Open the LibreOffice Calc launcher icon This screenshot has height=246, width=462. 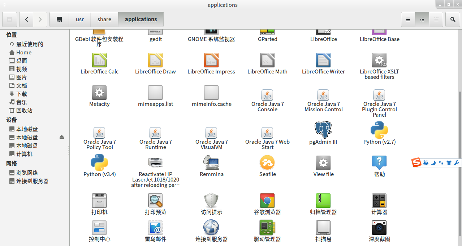[99, 60]
